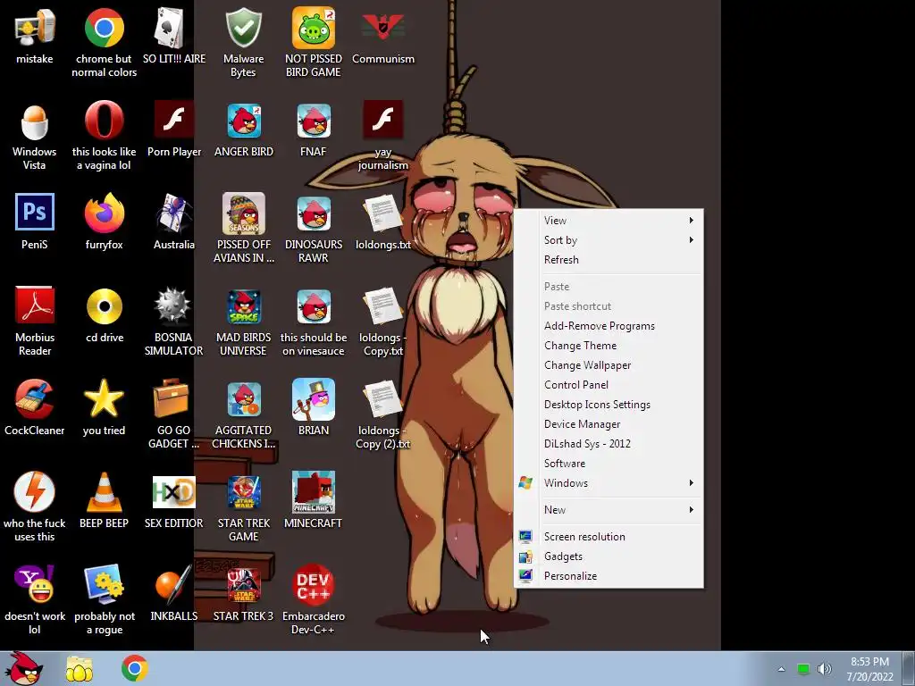Open the ANGER BIRD desktop shortcut
The height and width of the screenshot is (686, 915).
243,121
